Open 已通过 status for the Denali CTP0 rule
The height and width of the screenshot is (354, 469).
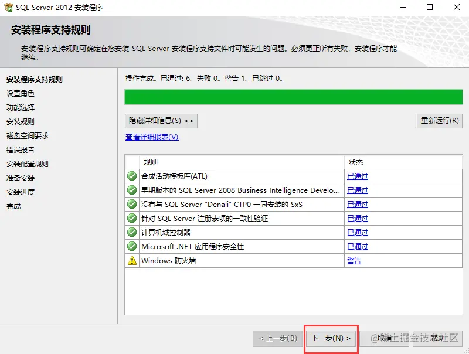pos(358,204)
